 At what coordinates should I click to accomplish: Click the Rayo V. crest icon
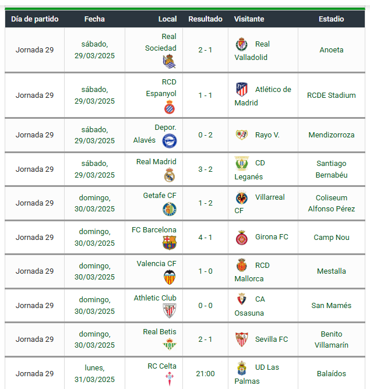coord(242,135)
